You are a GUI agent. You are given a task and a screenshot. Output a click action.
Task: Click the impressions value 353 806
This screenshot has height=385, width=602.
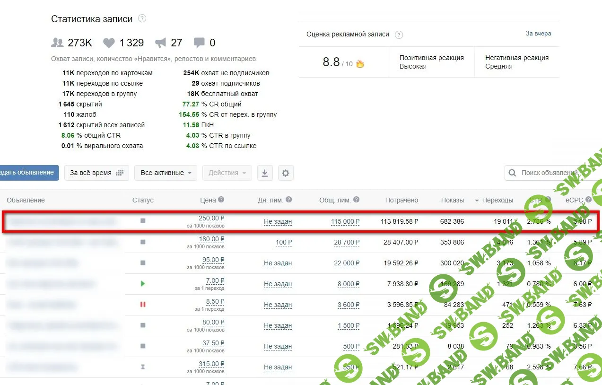point(452,242)
